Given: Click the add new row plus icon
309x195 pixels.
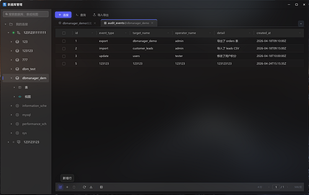Looking at the screenshot, I should 67,187.
